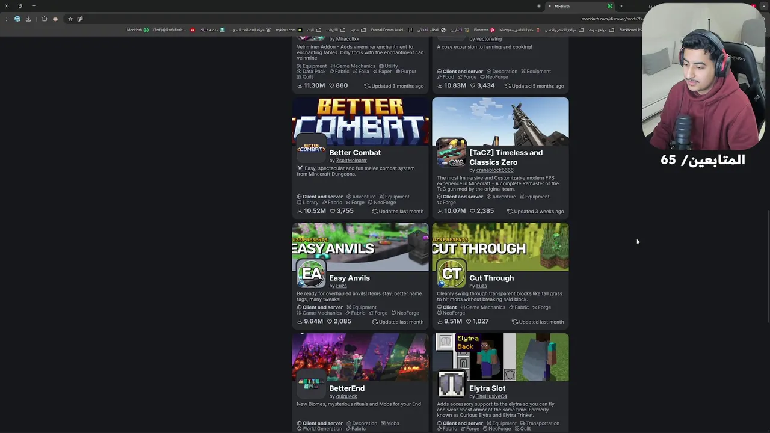The image size is (770, 433).
Task: Click the 9.51M downloads count on Cut Through
Action: [x=450, y=321]
